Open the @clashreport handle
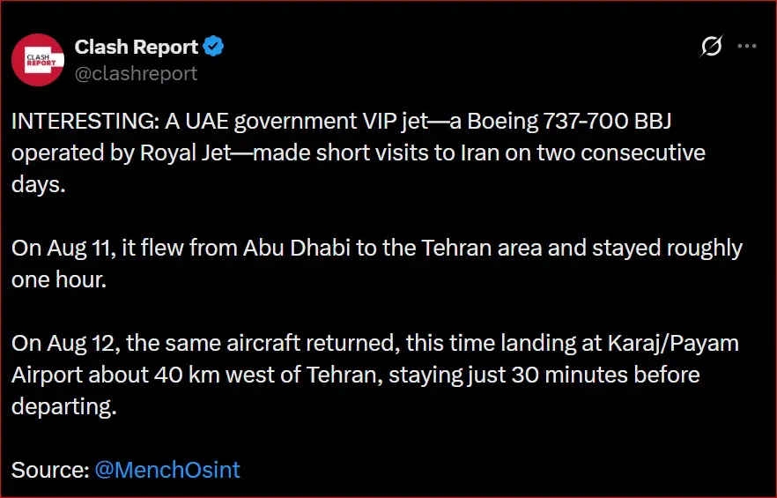 coord(136,73)
